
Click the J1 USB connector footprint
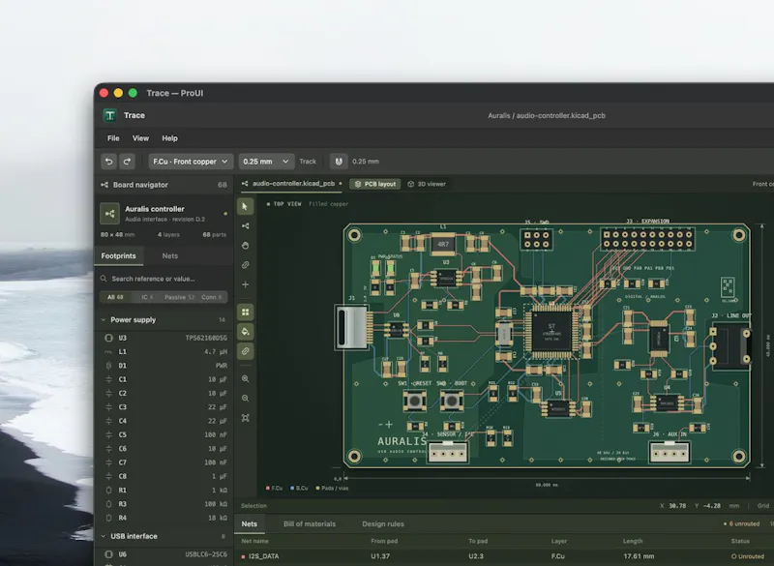352,327
